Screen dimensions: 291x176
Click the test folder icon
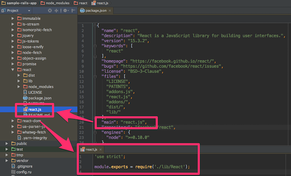click(x=13, y=149)
